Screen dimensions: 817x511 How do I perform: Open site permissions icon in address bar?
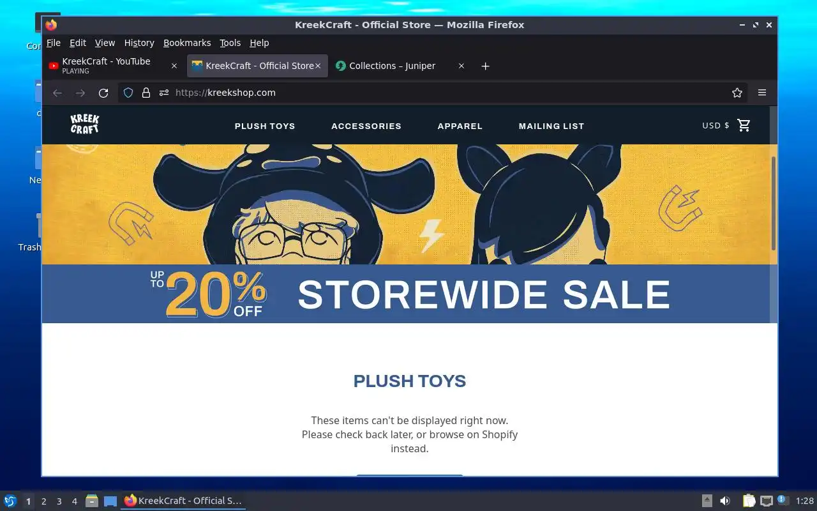click(164, 93)
